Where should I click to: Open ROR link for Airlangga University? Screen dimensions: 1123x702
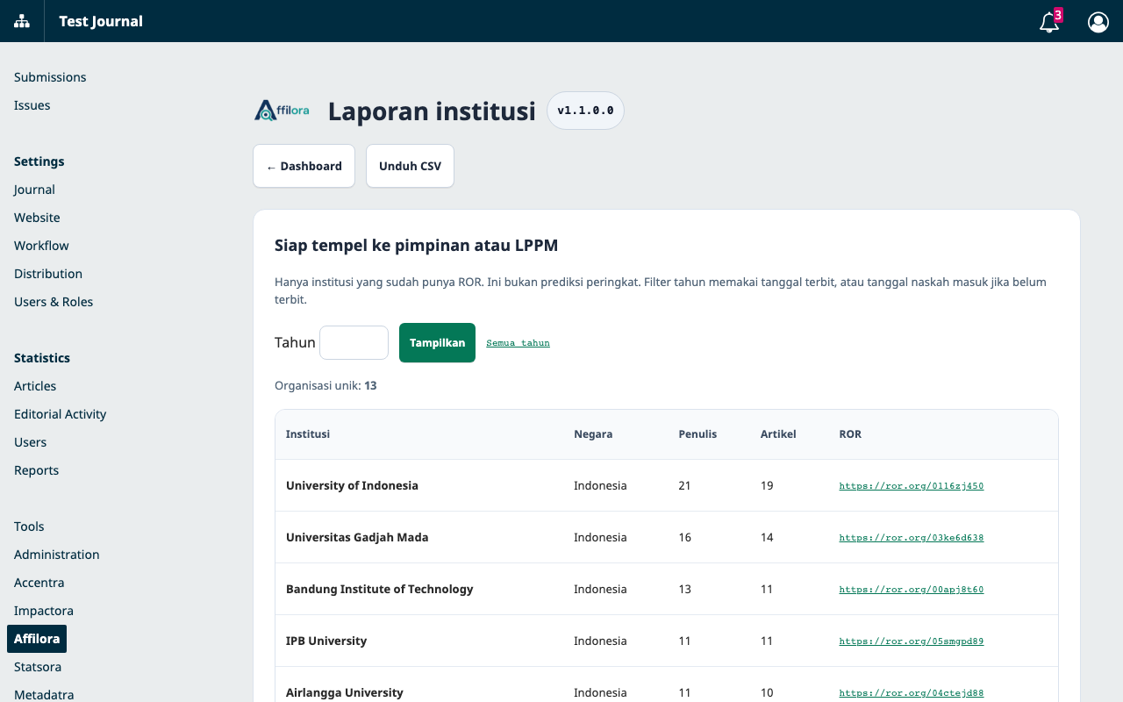coord(911,693)
